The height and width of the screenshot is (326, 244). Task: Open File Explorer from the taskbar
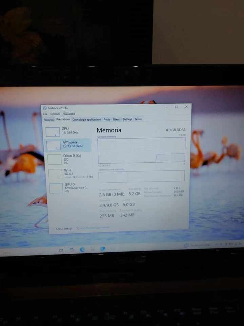click(93, 249)
